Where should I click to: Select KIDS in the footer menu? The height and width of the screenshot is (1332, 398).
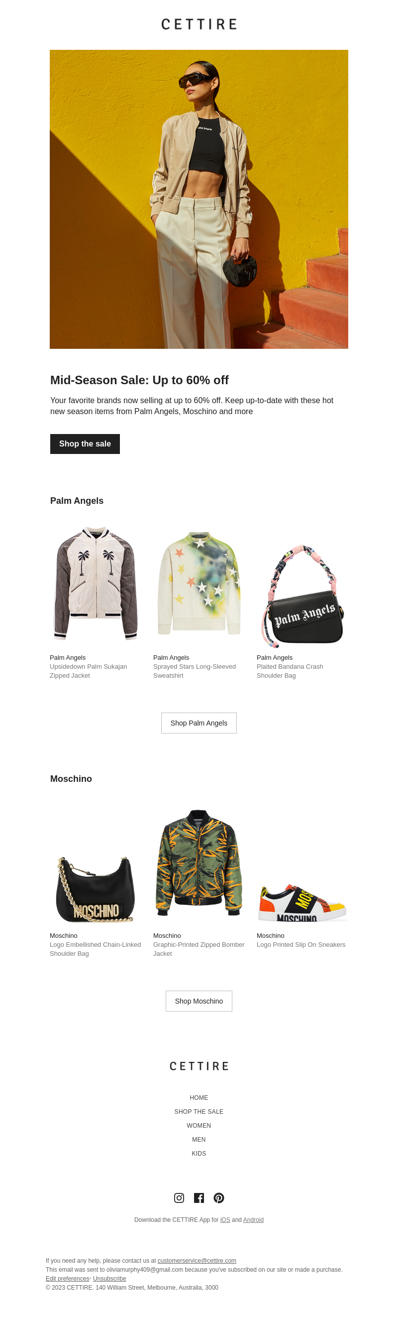(x=199, y=1154)
